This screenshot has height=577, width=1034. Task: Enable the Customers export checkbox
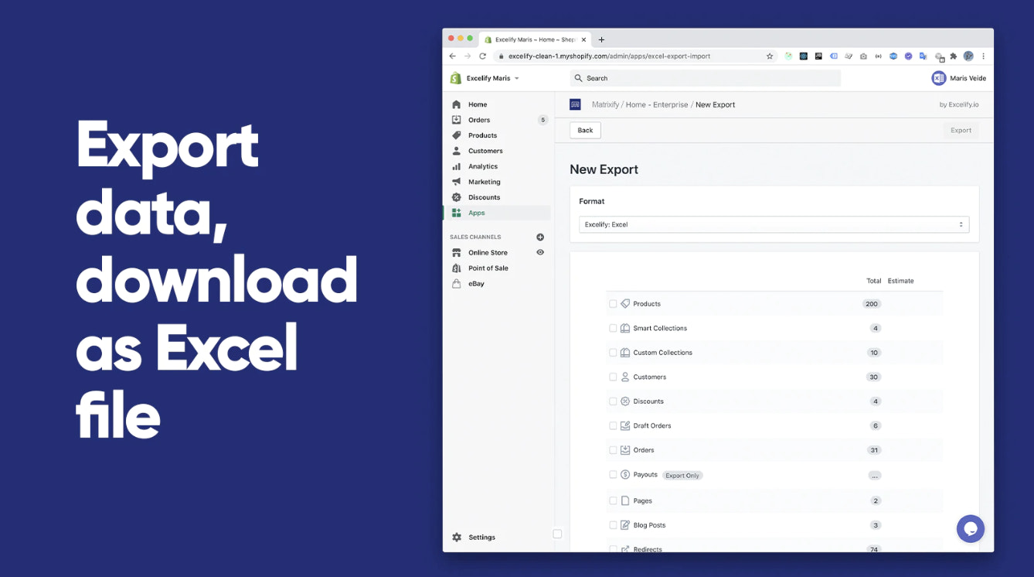point(613,377)
